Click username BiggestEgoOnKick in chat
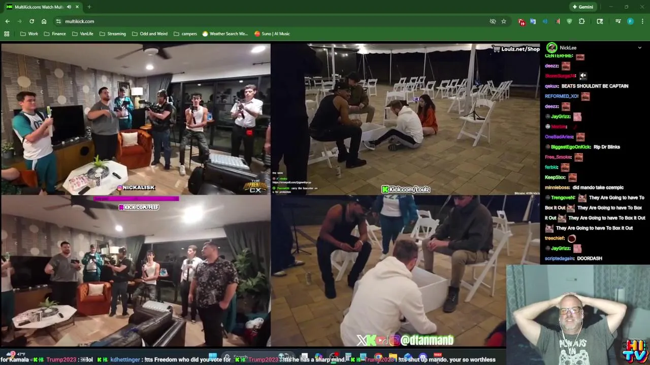The image size is (650, 365). tap(571, 147)
